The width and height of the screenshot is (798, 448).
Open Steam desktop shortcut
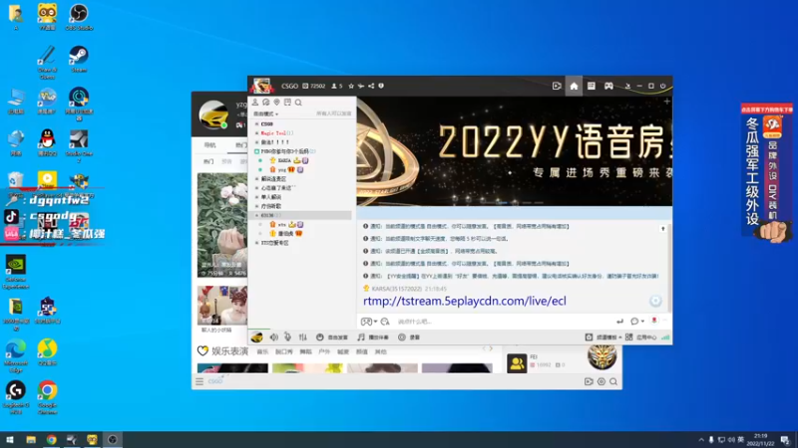click(x=79, y=59)
